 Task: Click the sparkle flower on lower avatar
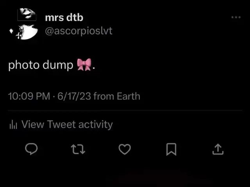[x=19, y=36]
